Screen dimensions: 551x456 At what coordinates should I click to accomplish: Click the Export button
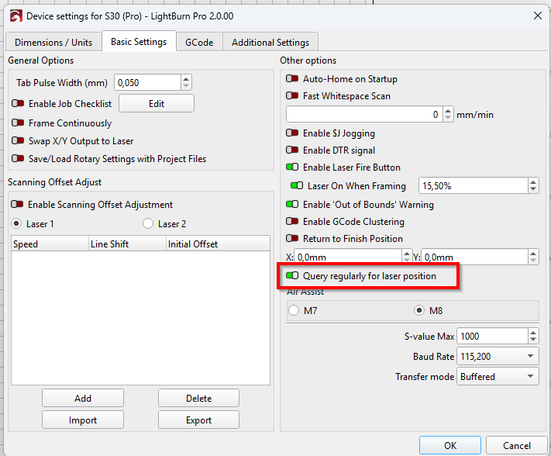click(x=199, y=420)
